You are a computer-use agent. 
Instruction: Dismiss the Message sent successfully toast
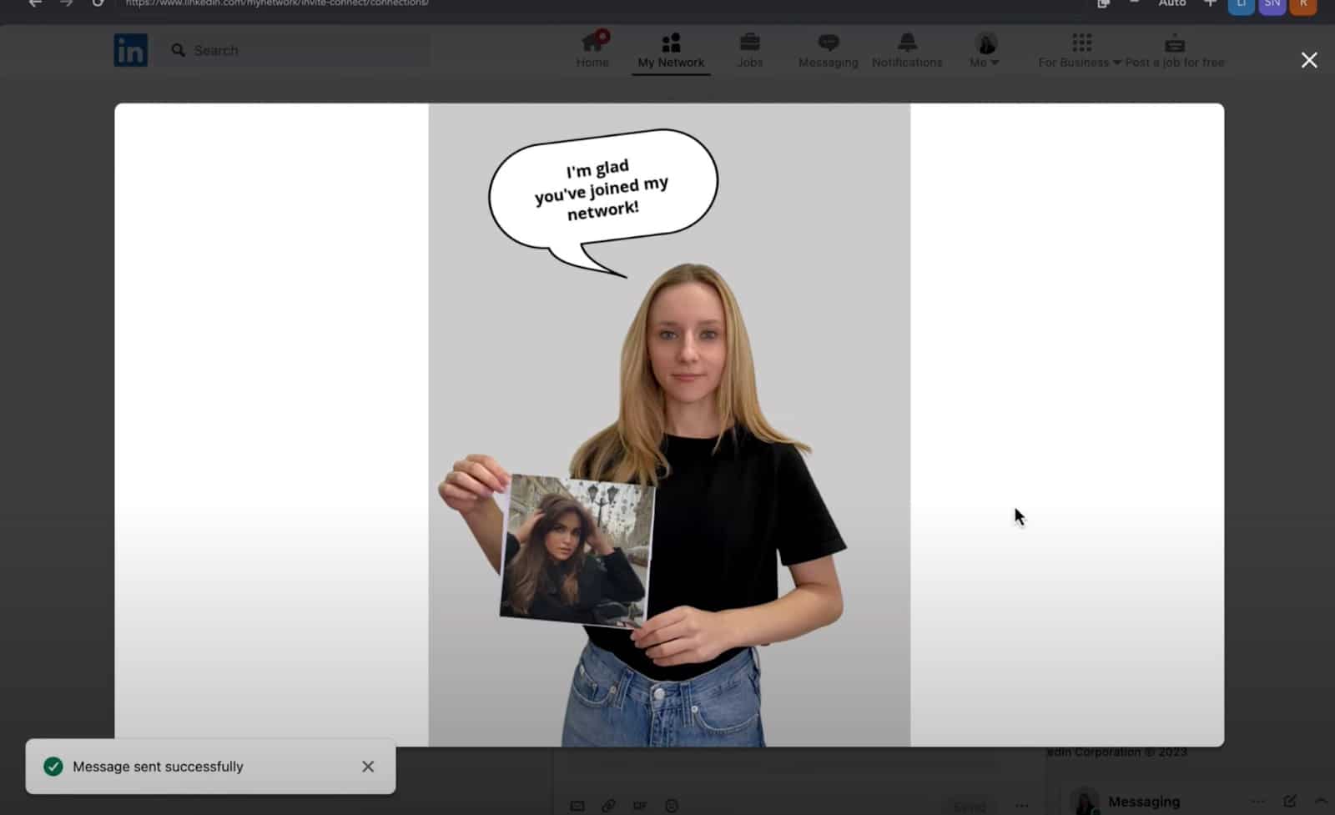click(x=368, y=767)
